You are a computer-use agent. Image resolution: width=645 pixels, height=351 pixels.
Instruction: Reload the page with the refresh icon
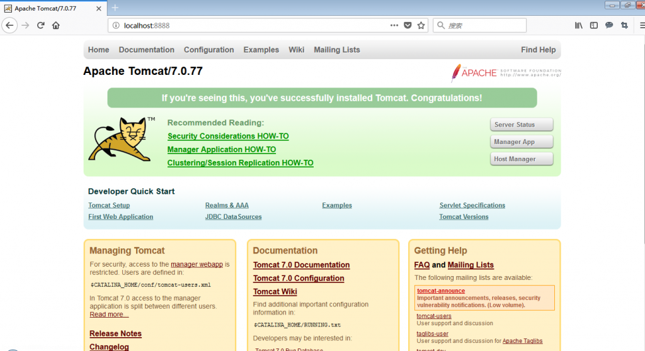coord(40,26)
